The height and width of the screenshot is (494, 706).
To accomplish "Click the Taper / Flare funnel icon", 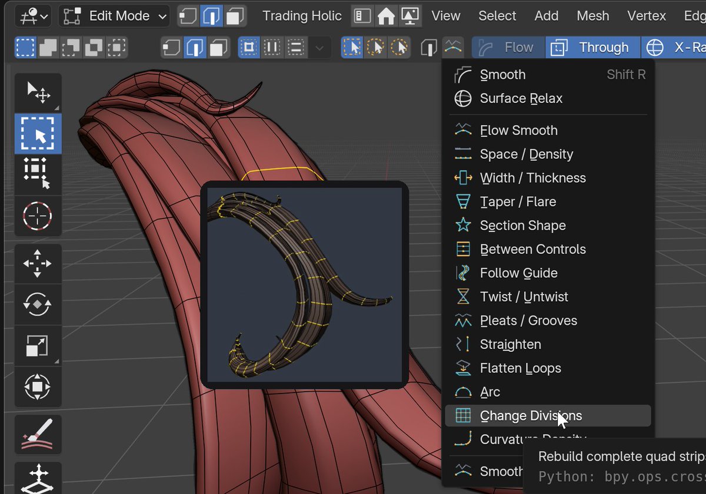I will 464,201.
